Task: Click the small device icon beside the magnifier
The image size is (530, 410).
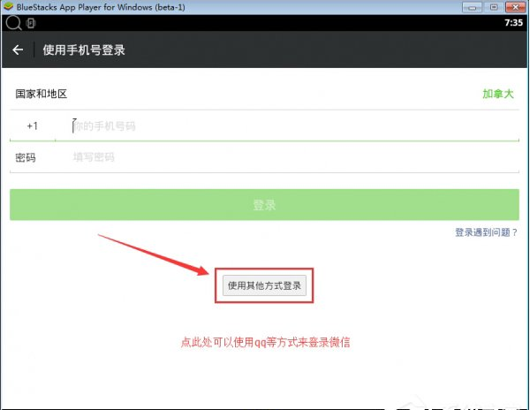Action: click(31, 22)
